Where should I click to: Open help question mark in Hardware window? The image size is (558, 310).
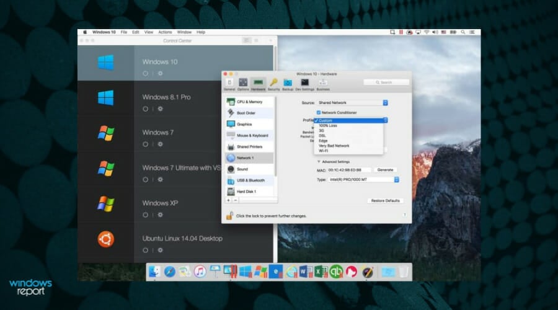(404, 215)
